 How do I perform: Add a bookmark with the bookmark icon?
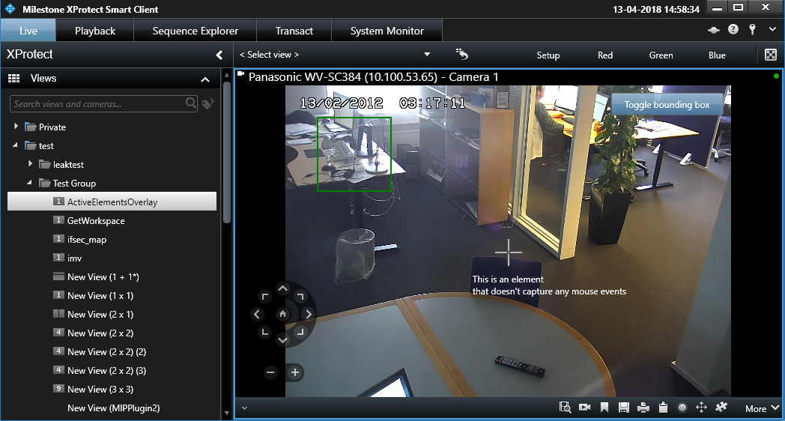coord(604,408)
